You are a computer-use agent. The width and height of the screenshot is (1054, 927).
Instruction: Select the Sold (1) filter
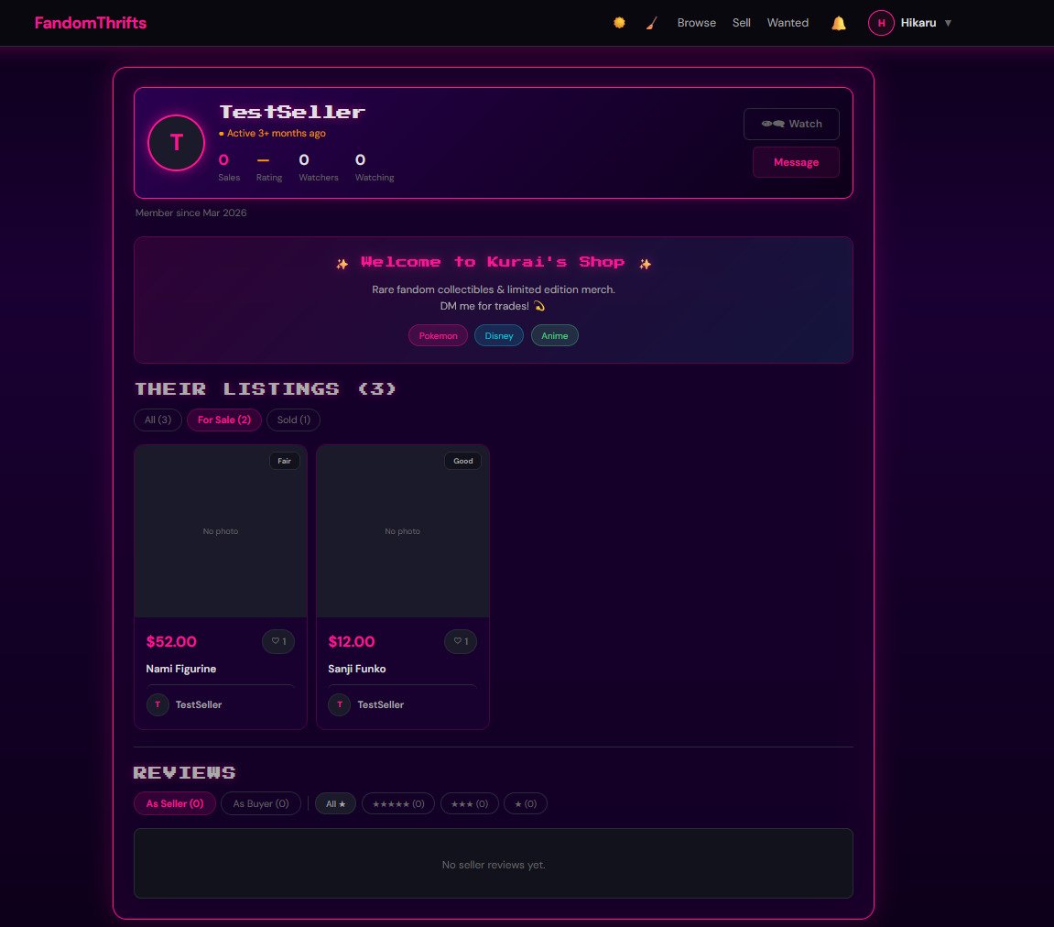(293, 420)
